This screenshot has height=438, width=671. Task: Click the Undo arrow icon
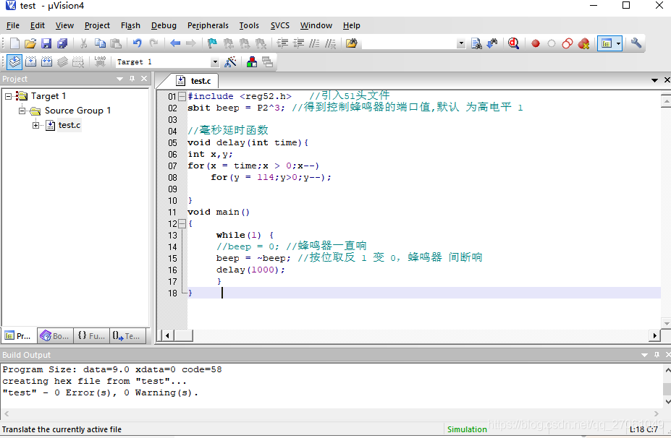pos(137,43)
